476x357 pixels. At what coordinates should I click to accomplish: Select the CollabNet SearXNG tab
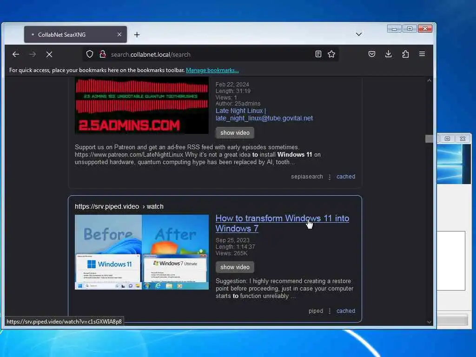coord(76,34)
